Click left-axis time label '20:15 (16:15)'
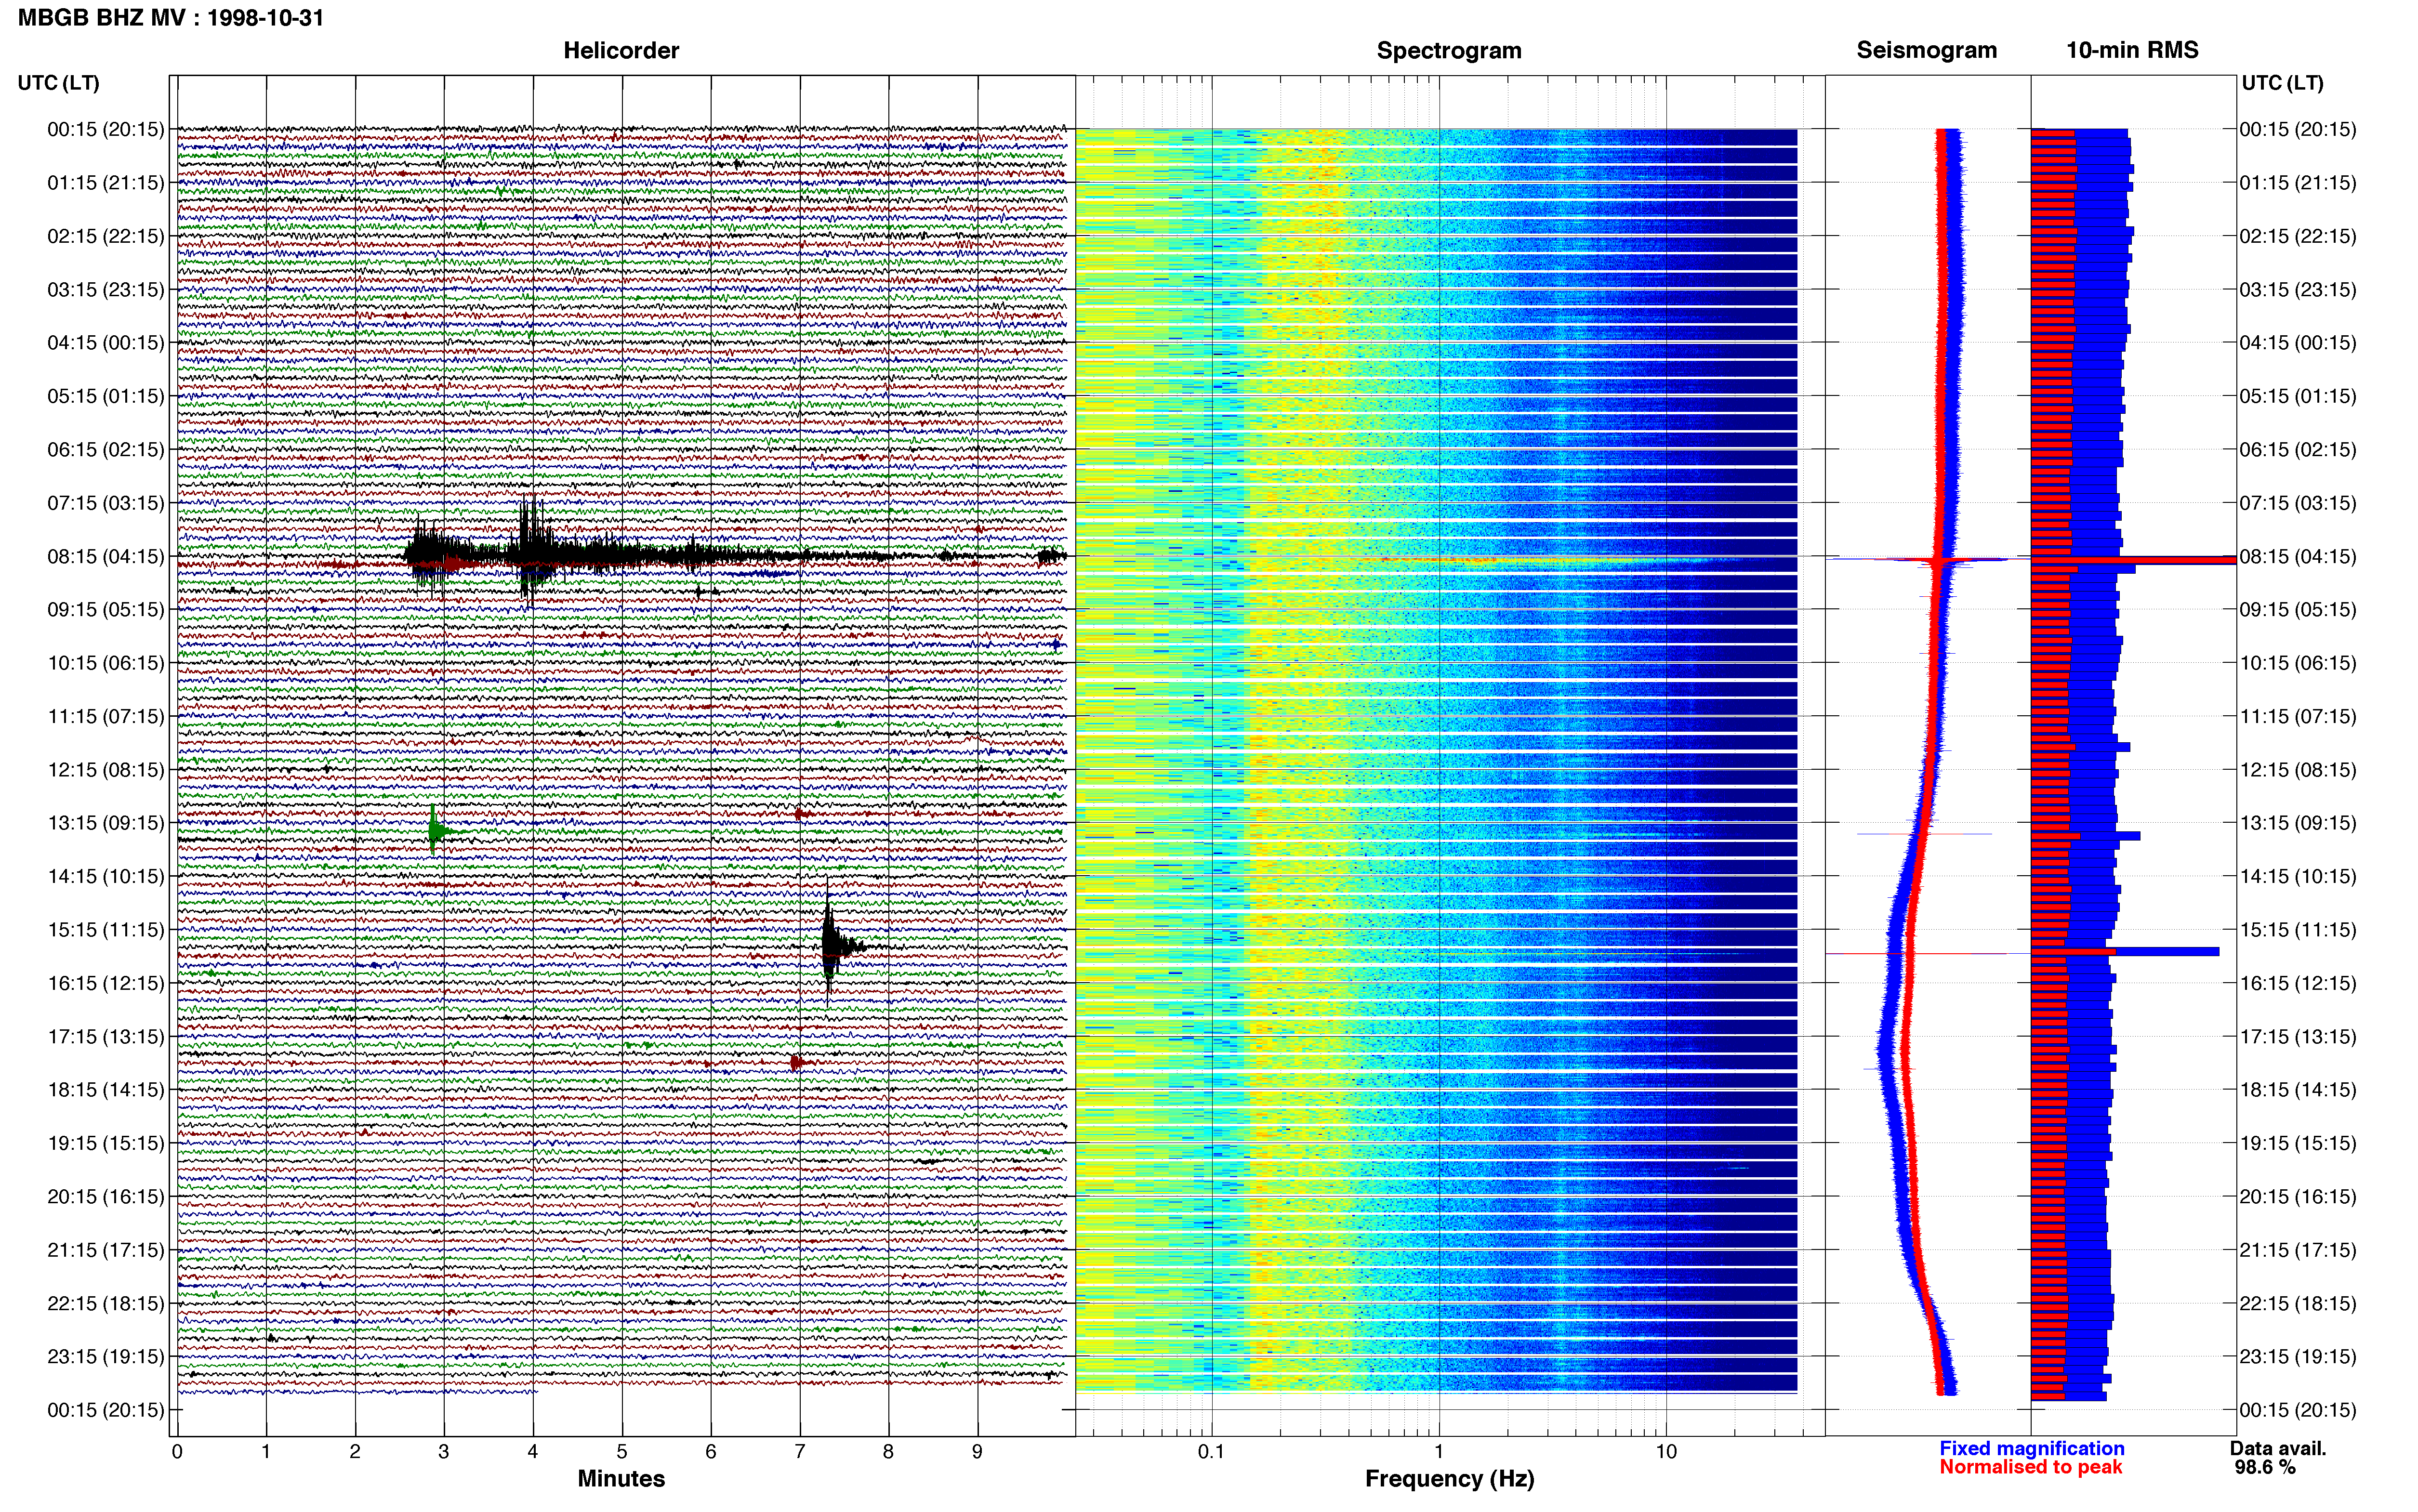This screenshot has width=2418, height=1512. (x=105, y=1197)
